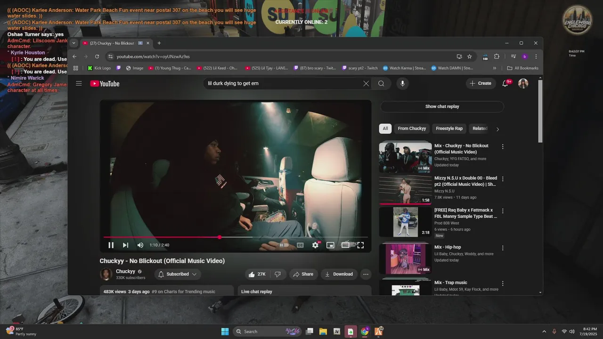603x339 pixels.
Task: Mute the video with speaker icon
Action: click(140, 245)
